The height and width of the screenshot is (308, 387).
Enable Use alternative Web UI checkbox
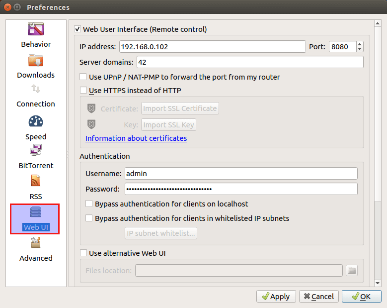[x=83, y=253]
